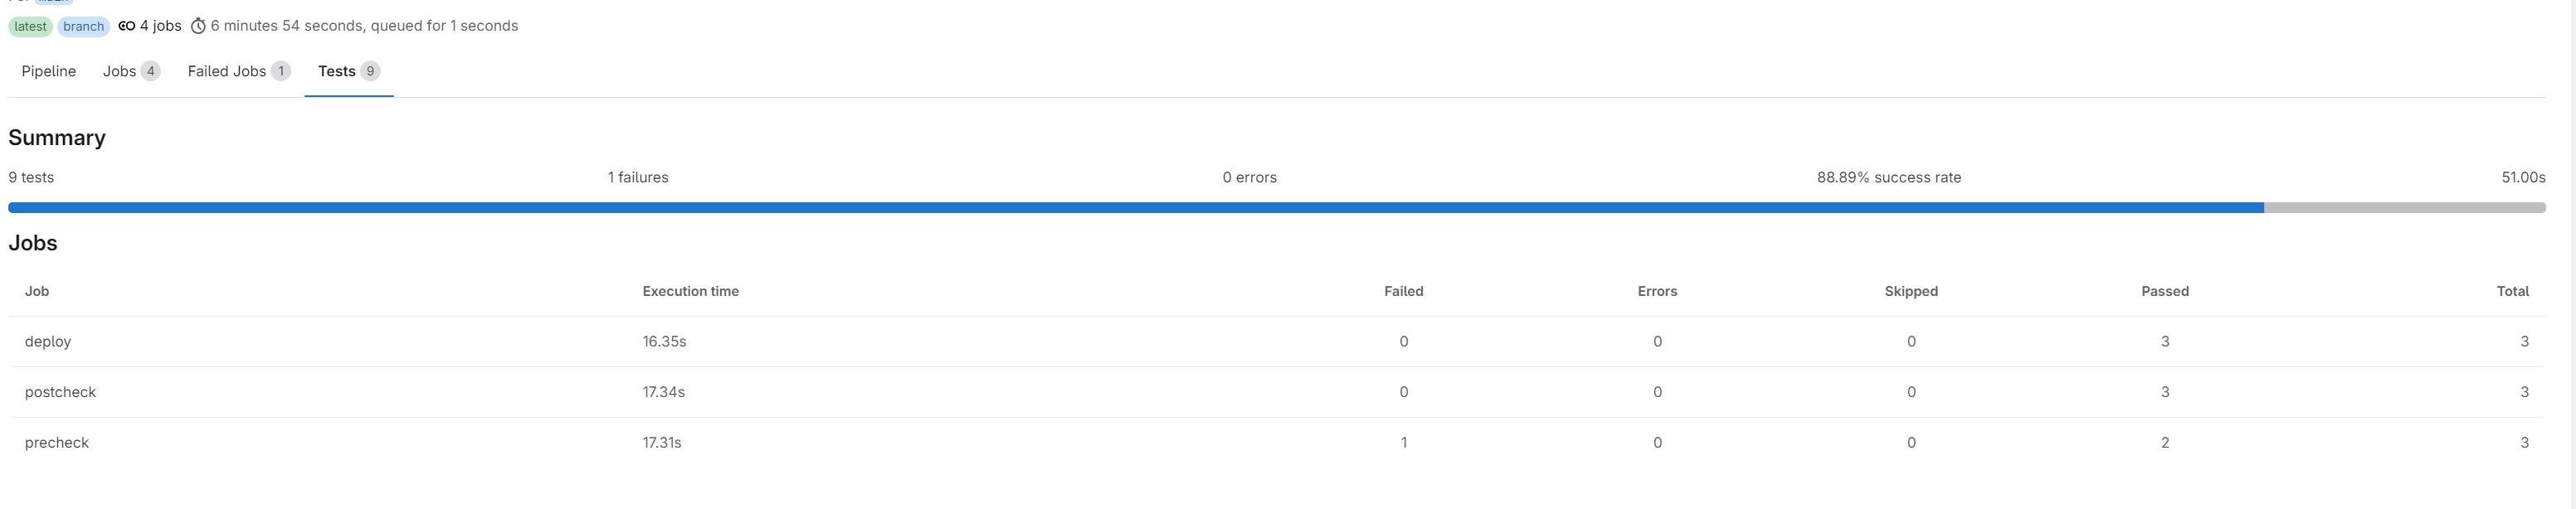Open the precheck job test results

click(57, 443)
